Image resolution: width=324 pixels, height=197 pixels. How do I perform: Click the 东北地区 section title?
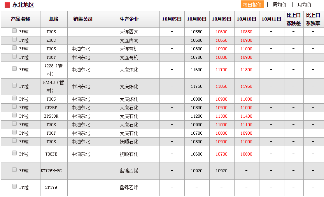coord(23,5)
